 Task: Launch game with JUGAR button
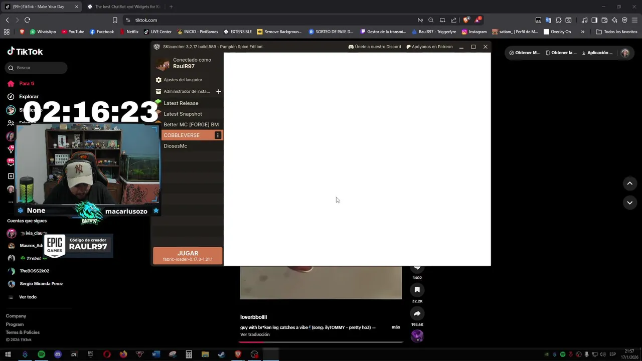click(x=188, y=256)
